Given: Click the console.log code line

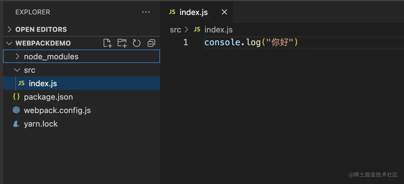Looking at the screenshot, I should (x=251, y=42).
